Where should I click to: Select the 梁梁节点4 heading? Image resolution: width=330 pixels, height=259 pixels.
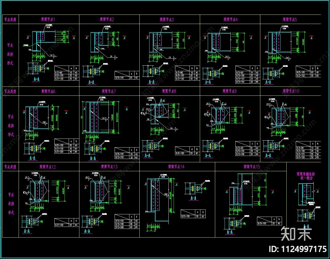click(230, 19)
